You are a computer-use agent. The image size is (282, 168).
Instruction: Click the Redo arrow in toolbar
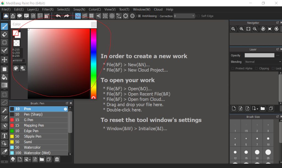pyautogui.click(x=67, y=16)
